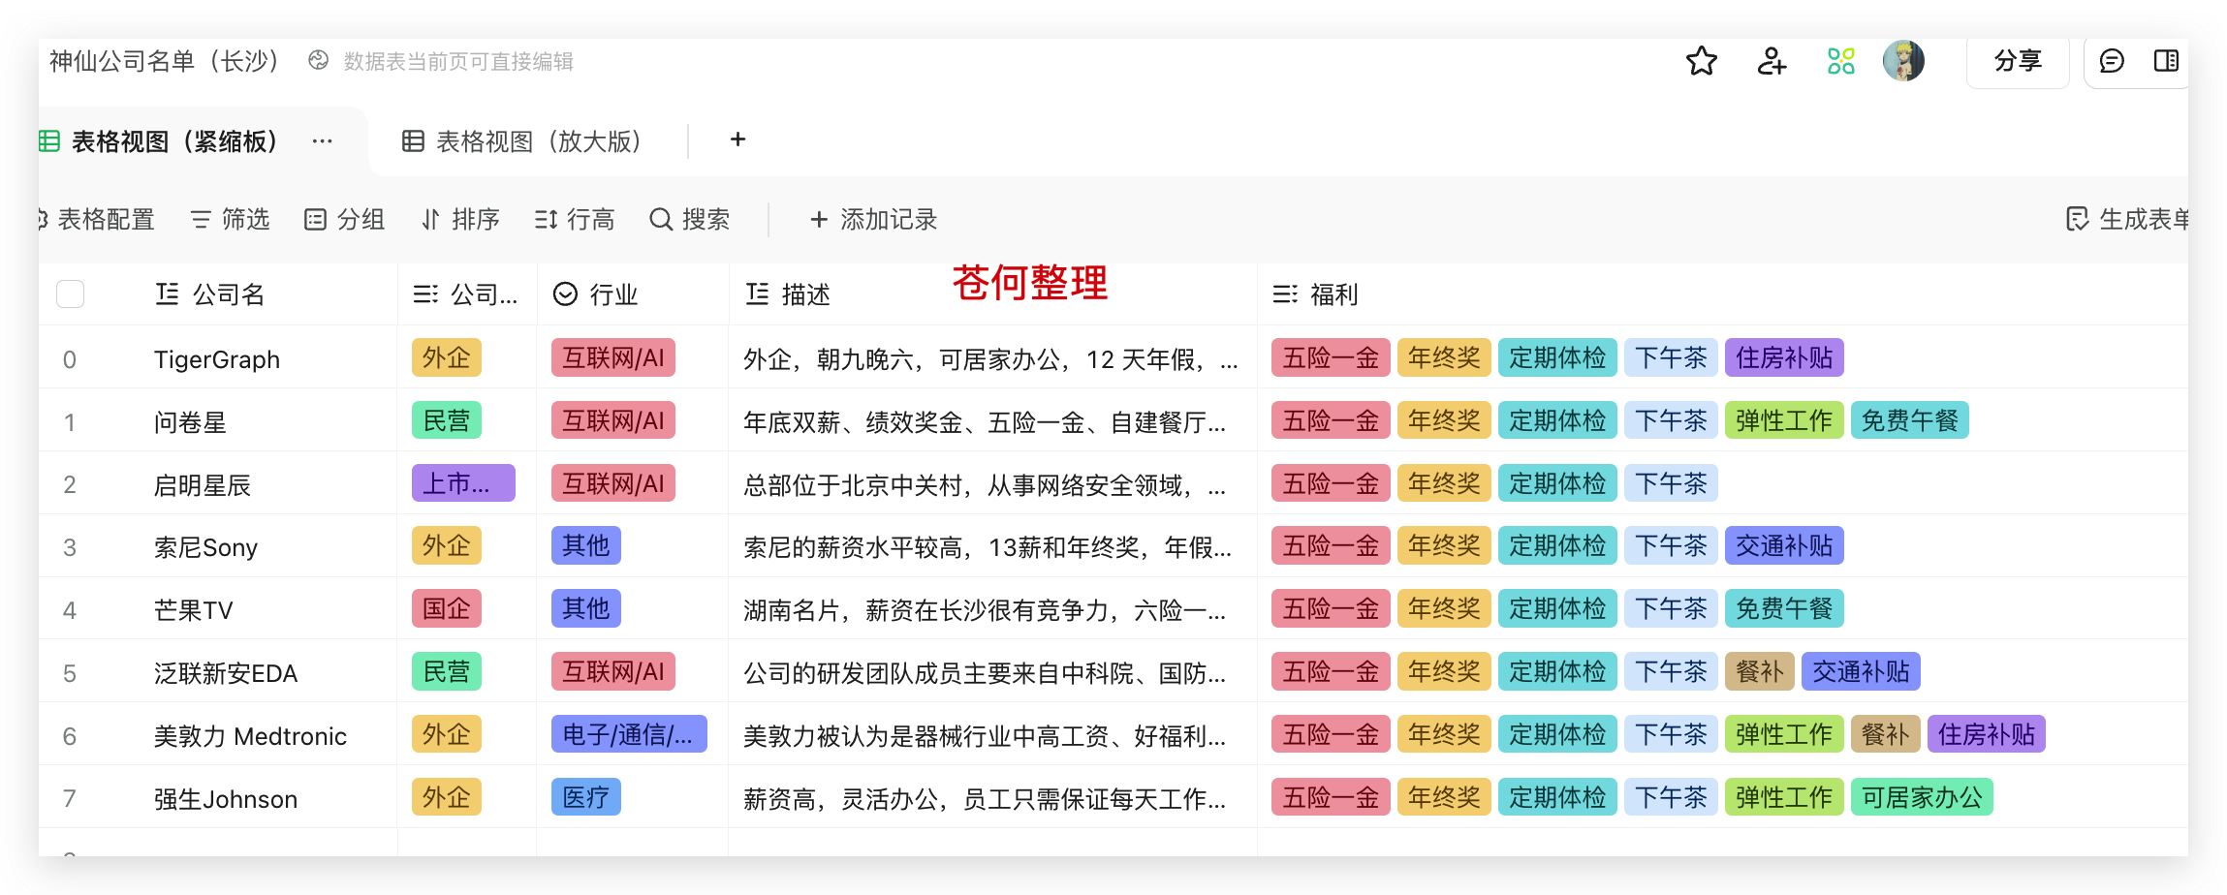Image resolution: width=2227 pixels, height=895 pixels.
Task: Click the 民营 tag in 问卷星 row
Action: tap(447, 420)
